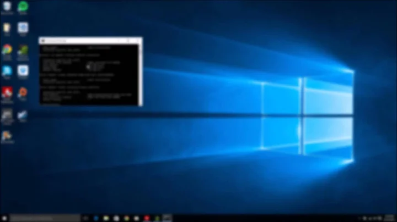This screenshot has height=222, width=397.
Task: Minimize the Command Prompt window
Action: pos(118,41)
